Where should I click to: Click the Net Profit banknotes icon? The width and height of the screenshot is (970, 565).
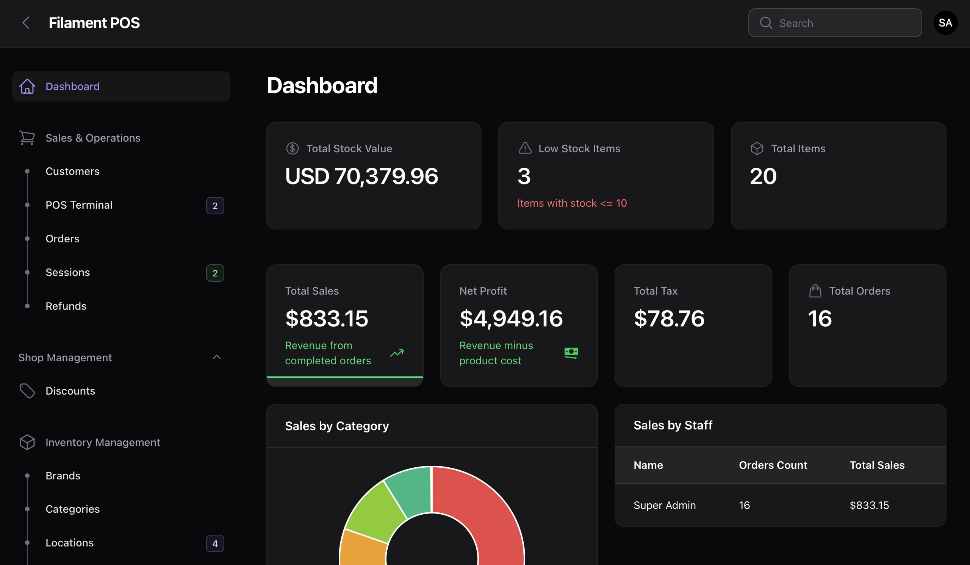[x=571, y=353]
